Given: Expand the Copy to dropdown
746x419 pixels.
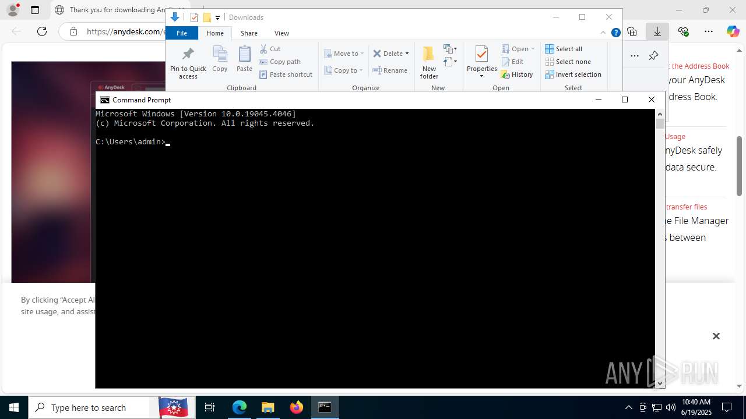Looking at the screenshot, I should tap(361, 70).
